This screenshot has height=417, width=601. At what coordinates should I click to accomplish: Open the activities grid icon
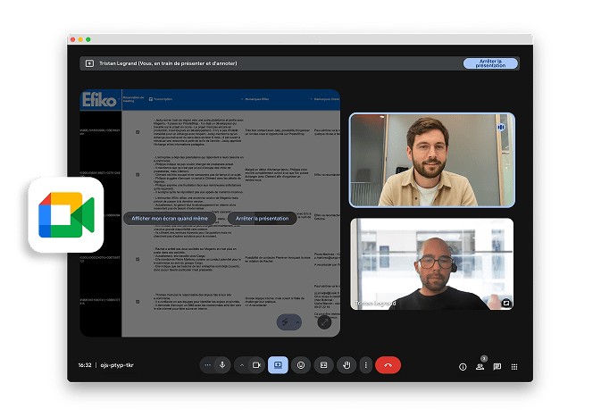tap(514, 366)
